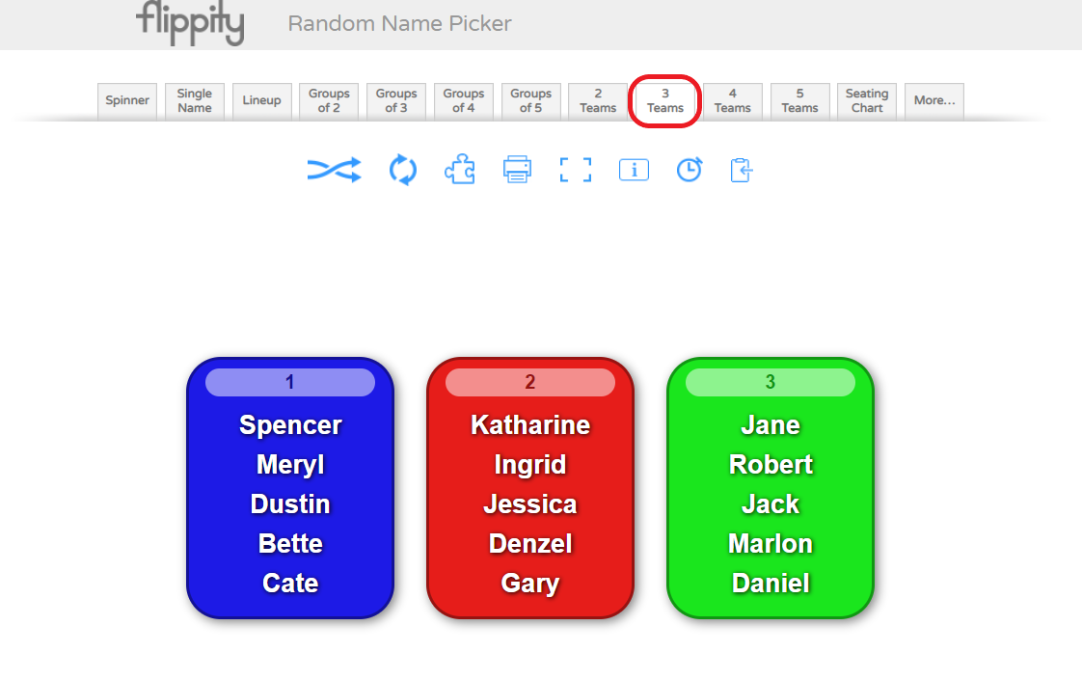The image size is (1082, 680).
Task: Select the name Ingrid
Action: pos(530,465)
